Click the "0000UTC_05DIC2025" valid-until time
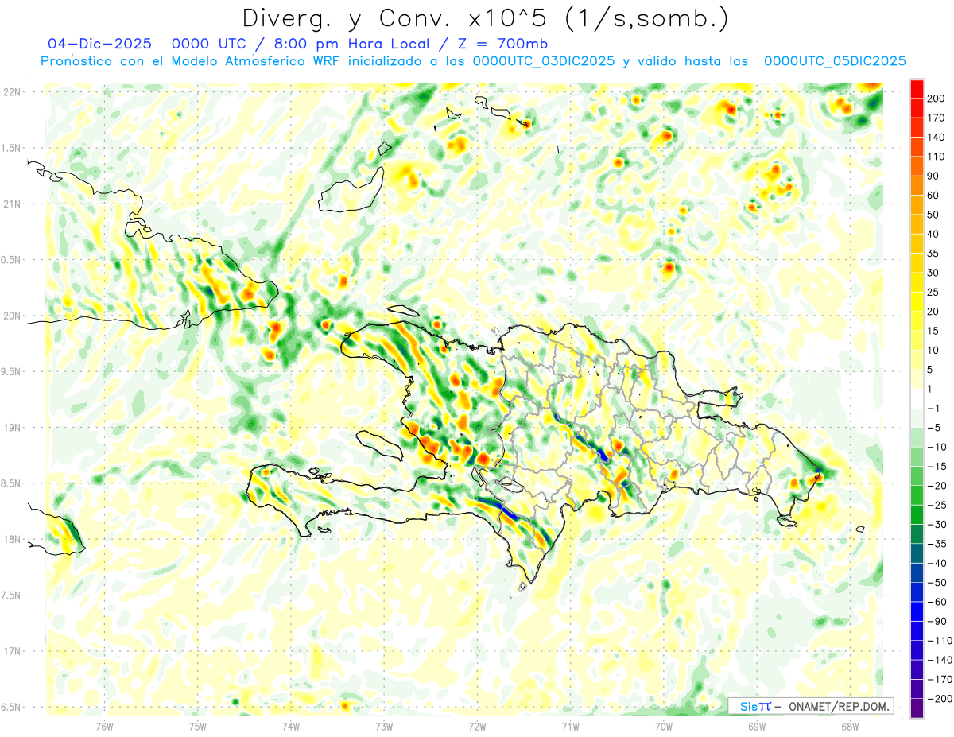The height and width of the screenshot is (737, 954). pyautogui.click(x=835, y=61)
